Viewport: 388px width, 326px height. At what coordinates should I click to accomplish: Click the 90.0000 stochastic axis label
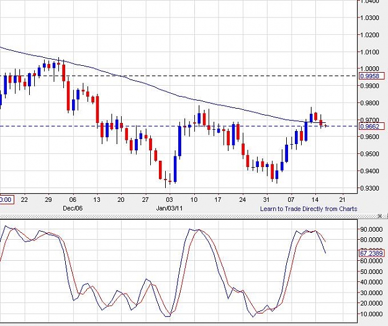[371, 230]
